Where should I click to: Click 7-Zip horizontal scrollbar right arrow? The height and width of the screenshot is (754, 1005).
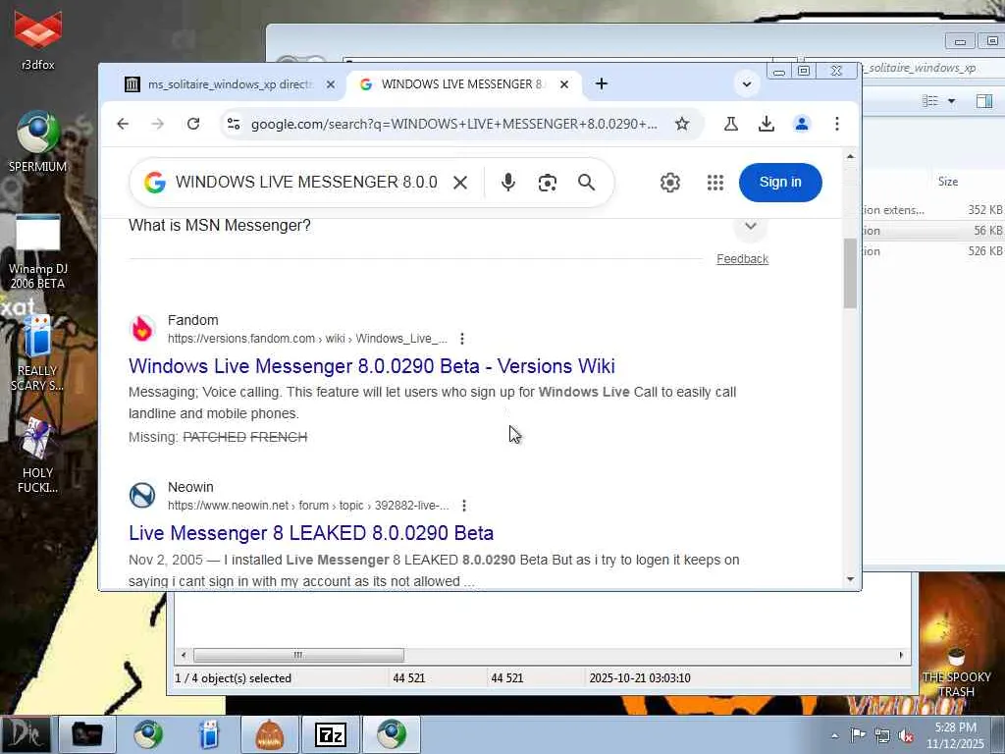(x=901, y=655)
